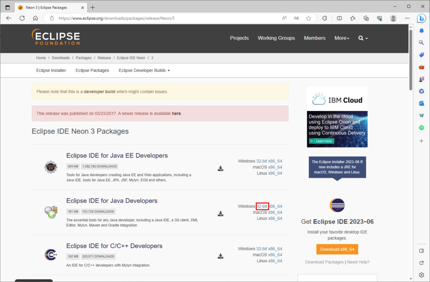Toggle favorite star for this page
The height and width of the screenshot is (282, 430).
309,18
